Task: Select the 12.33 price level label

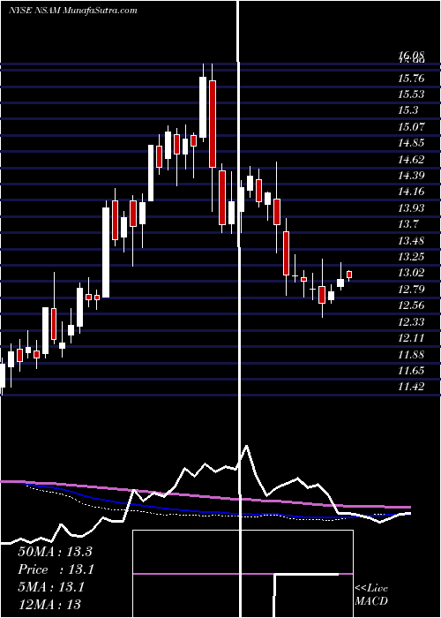Action: pos(412,322)
